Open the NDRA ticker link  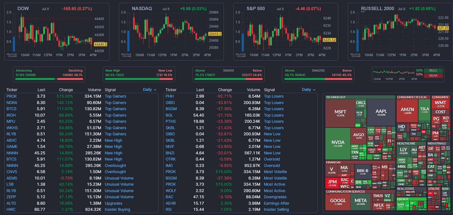12,103
